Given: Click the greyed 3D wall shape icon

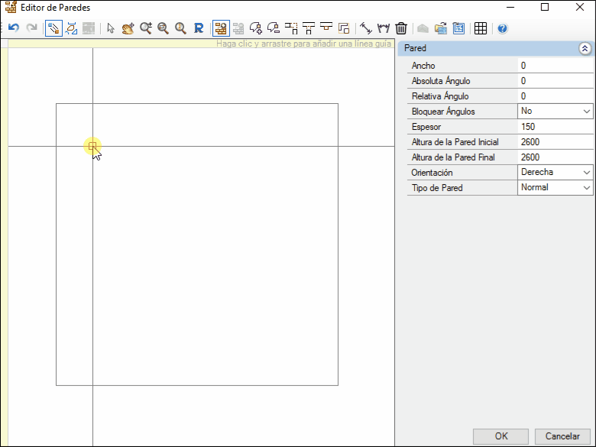Looking at the screenshot, I should pyautogui.click(x=423, y=28).
